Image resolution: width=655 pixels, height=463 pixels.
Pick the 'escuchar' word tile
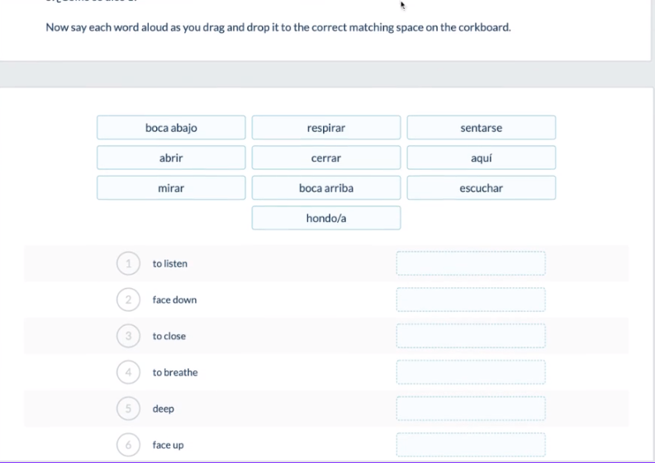point(481,188)
